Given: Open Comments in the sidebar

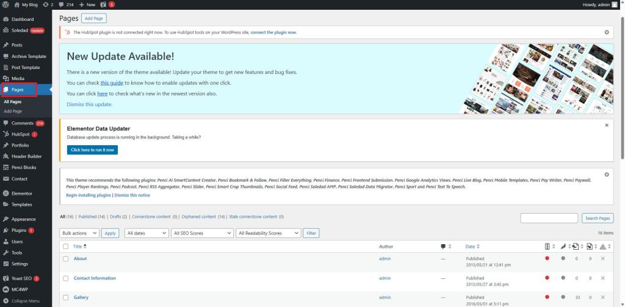Looking at the screenshot, I should coord(23,123).
